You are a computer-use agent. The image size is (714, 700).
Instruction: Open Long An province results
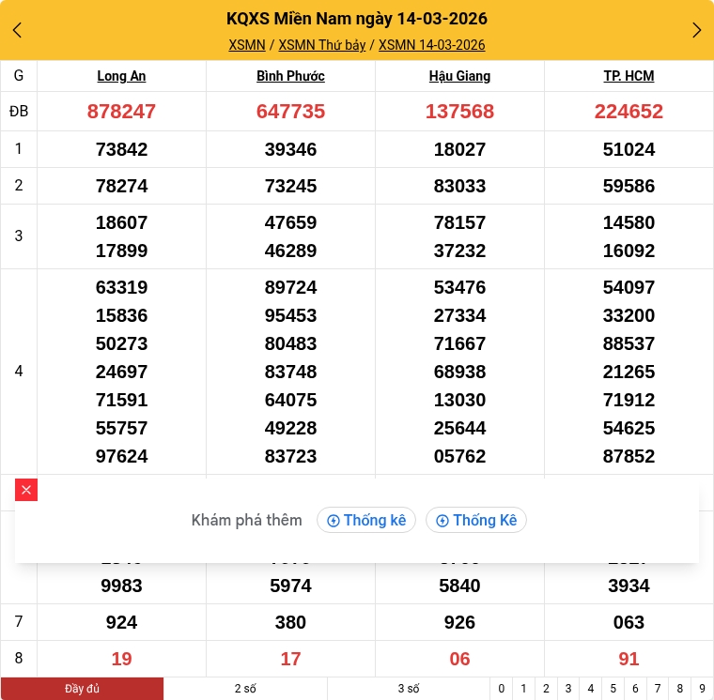[x=121, y=76]
